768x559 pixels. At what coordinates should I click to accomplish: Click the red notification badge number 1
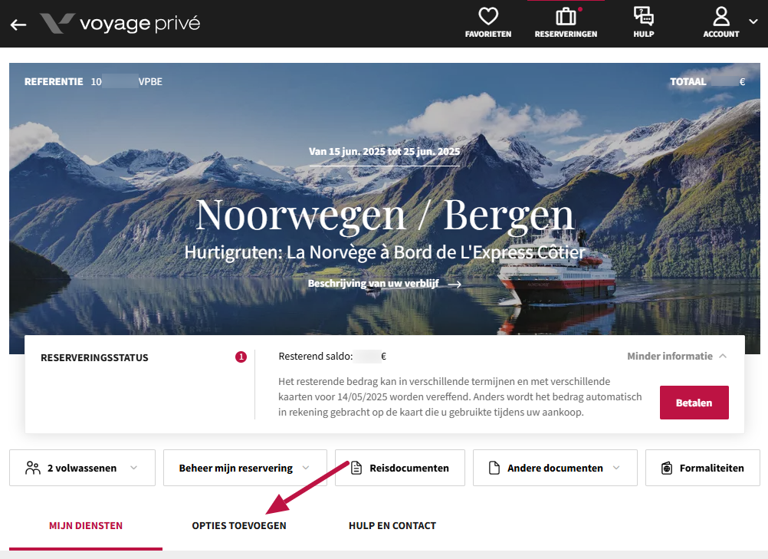(x=241, y=357)
